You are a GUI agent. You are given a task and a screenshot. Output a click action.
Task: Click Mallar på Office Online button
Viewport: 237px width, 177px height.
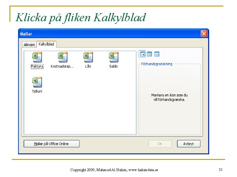click(52, 144)
